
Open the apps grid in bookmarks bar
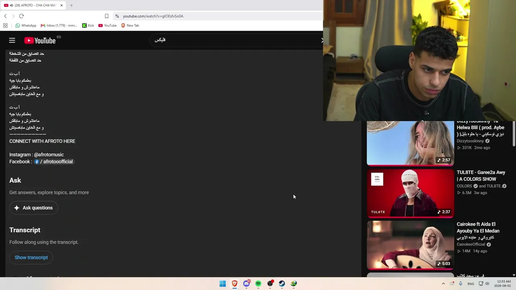tap(5, 25)
